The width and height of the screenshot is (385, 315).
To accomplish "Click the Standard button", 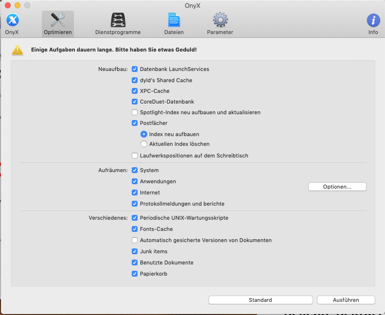I will coord(260,300).
